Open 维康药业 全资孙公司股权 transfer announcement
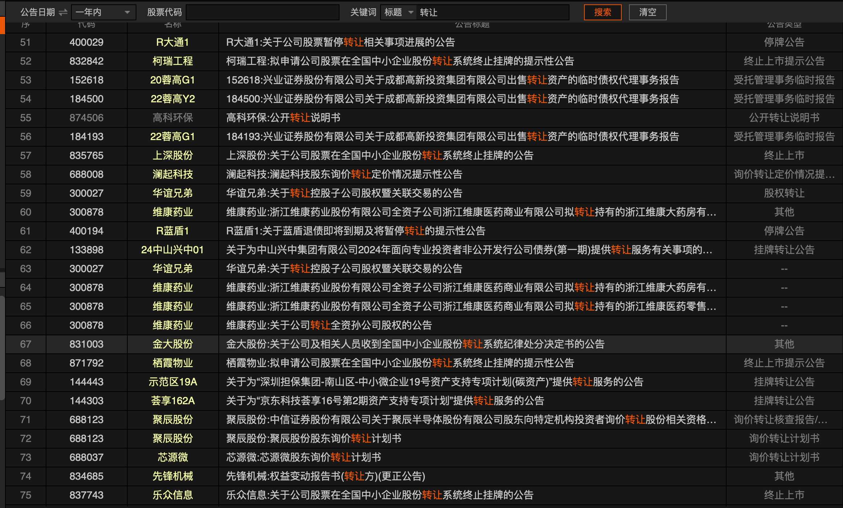Viewport: 843px width, 508px height. [329, 325]
